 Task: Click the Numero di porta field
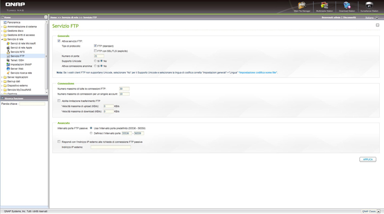pos(99,56)
